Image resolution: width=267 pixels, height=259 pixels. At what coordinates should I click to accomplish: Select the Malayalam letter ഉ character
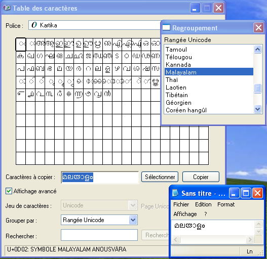click(x=79, y=45)
